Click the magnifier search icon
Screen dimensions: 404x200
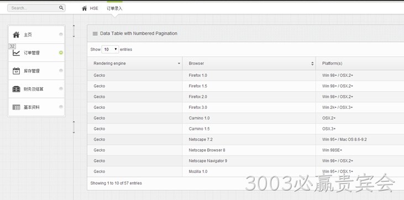[61, 8]
